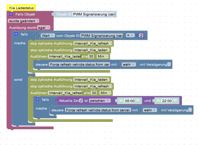
Task: Select the yellow 'Kia Ladestatus' comment label
Action: tap(21, 8)
